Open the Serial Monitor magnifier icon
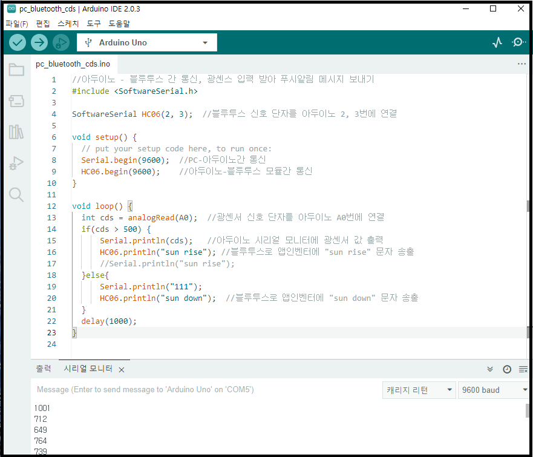This screenshot has width=533, height=457. click(518, 42)
